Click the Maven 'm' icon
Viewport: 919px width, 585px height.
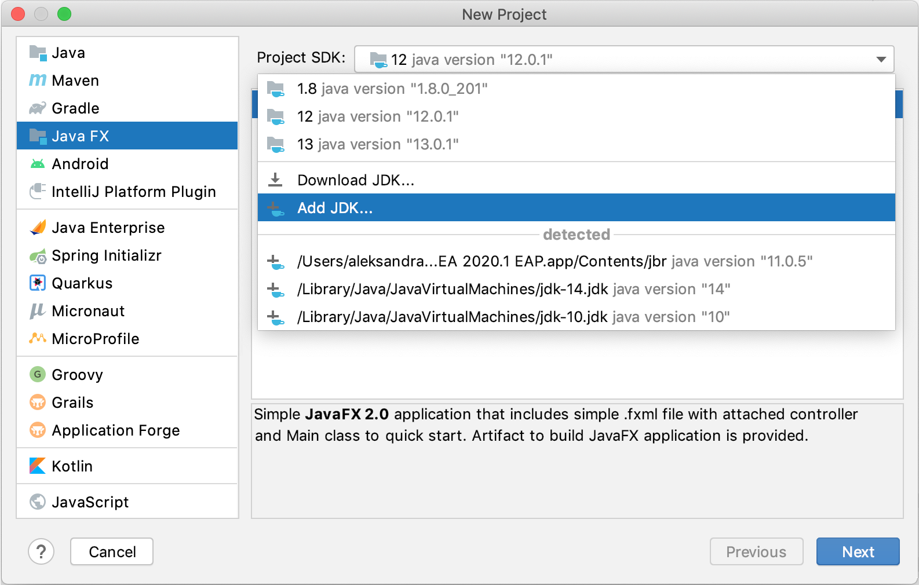tap(38, 80)
